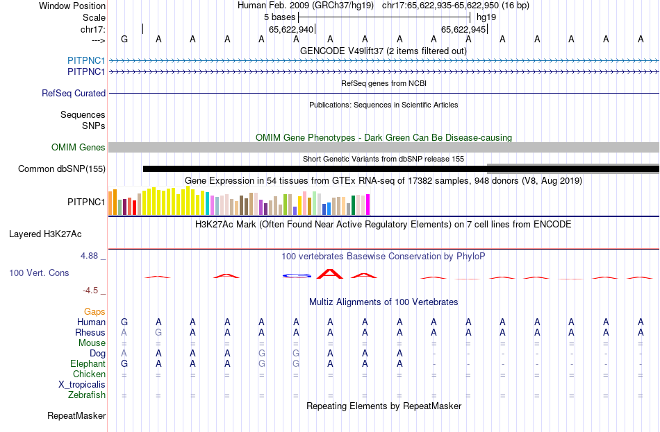Click the 5 bases scale label

[279, 17]
